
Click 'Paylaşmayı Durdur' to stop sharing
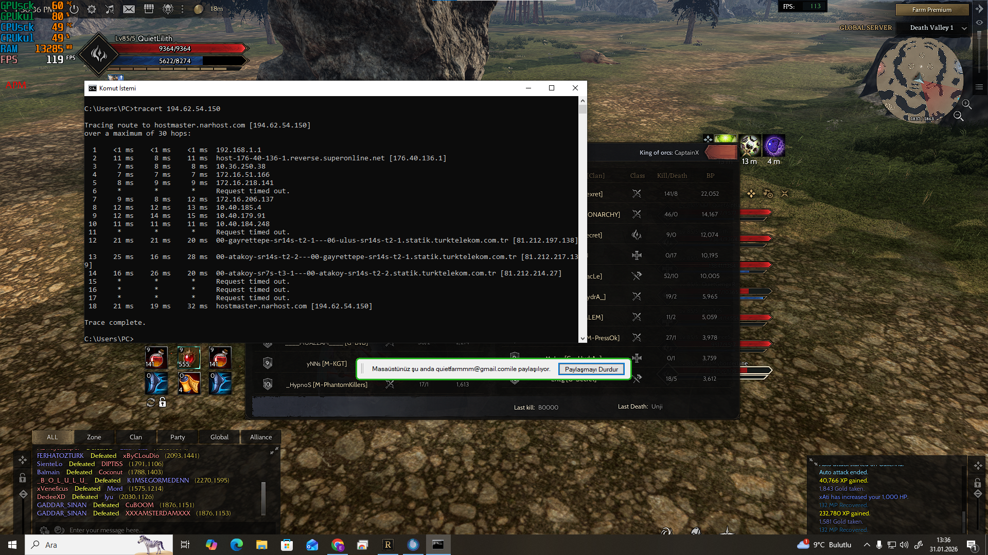click(x=591, y=369)
